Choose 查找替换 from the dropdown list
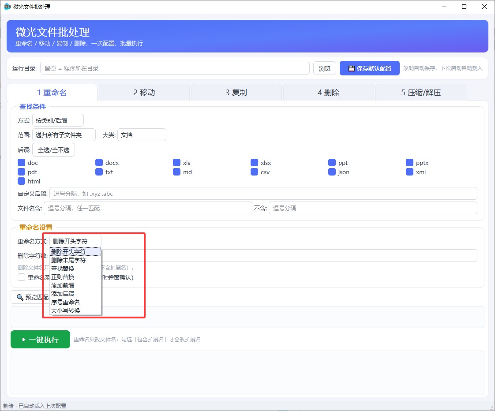Viewport: 495px width, 411px height. (x=75, y=269)
